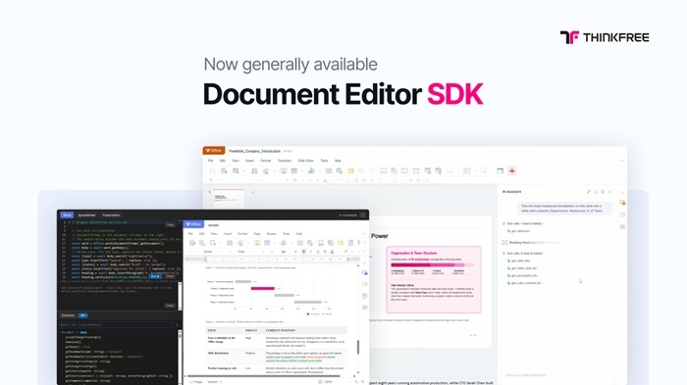This screenshot has height=385, width=687.
Task: Collapse the presentation ribbon with the top-right chevron
Action: (622, 161)
